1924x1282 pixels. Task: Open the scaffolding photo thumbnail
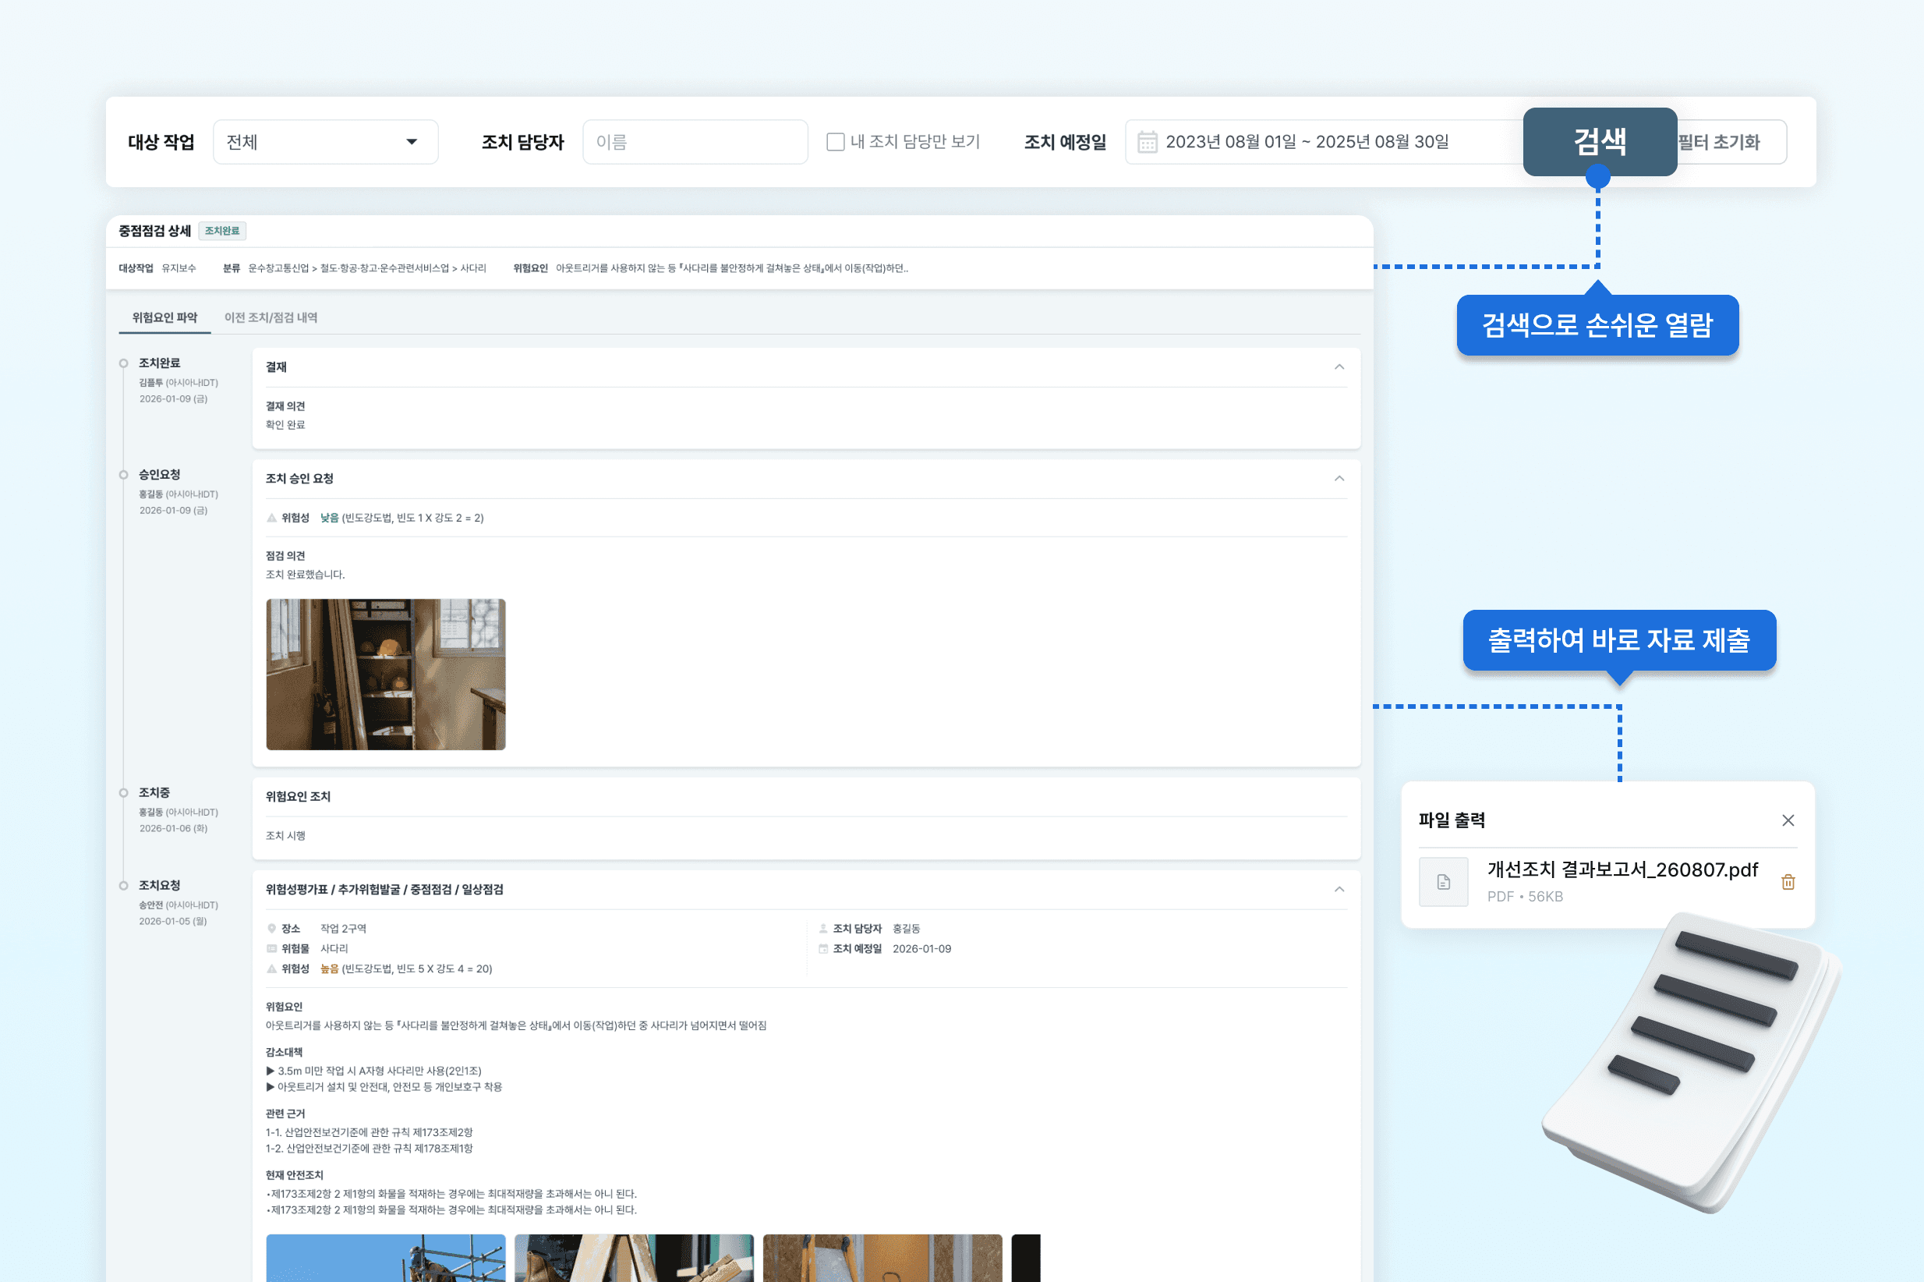(386, 1259)
